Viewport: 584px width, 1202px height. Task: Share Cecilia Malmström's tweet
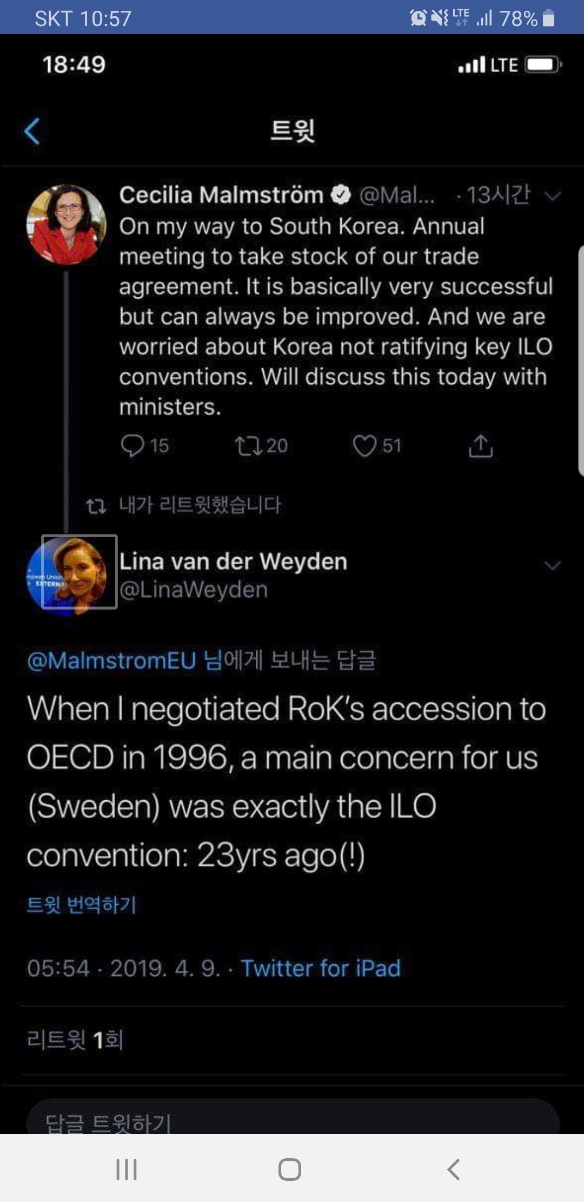480,446
